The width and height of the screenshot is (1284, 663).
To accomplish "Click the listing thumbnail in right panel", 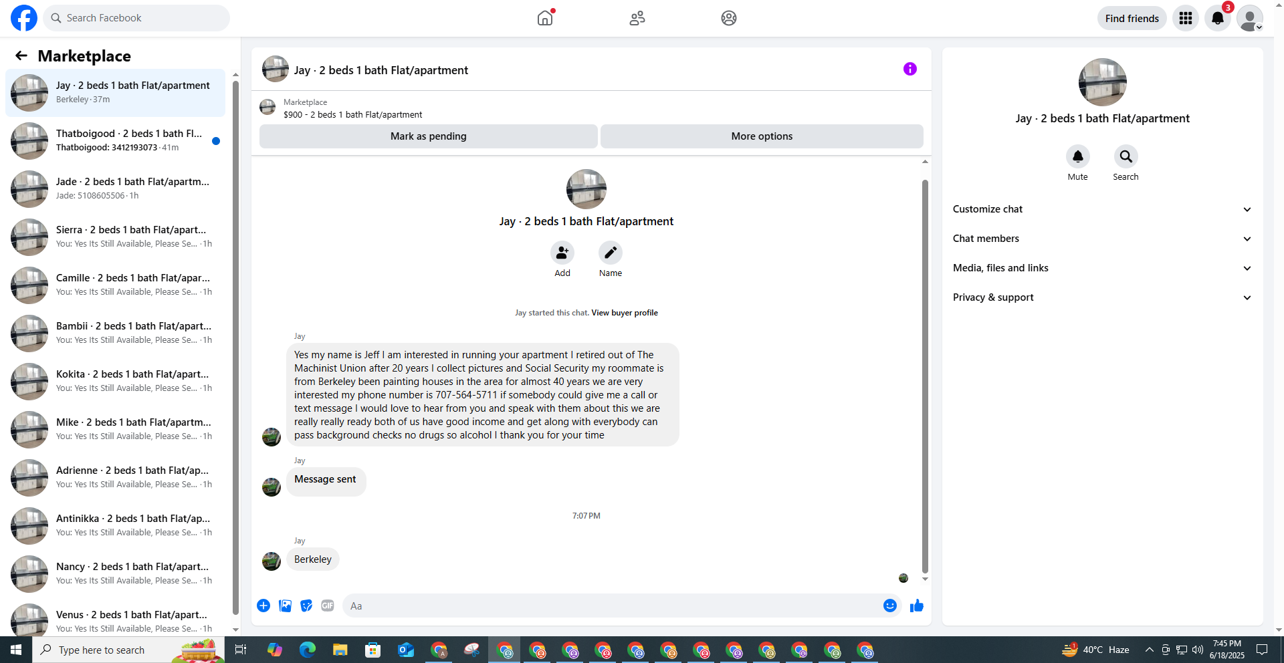I will pos(1103,82).
